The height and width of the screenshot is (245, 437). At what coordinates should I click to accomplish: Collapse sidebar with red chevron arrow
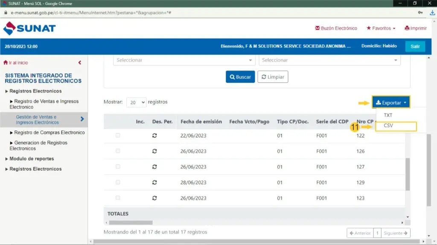[80, 63]
